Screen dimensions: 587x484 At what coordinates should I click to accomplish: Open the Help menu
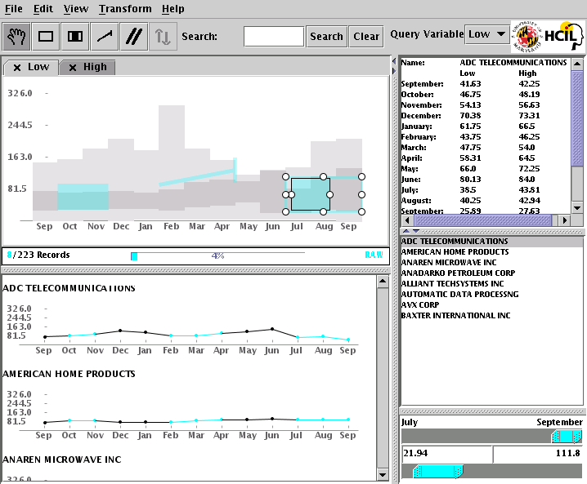click(x=173, y=9)
